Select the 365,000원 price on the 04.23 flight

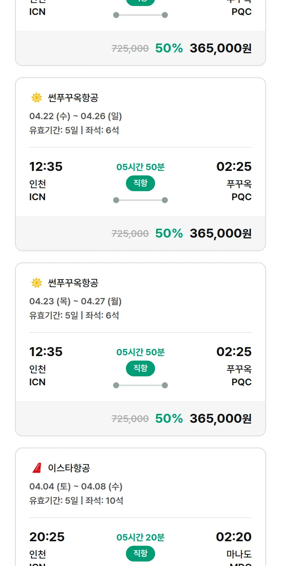point(220,419)
